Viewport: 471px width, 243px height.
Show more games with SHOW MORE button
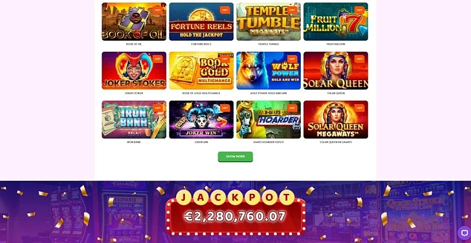pyautogui.click(x=235, y=156)
